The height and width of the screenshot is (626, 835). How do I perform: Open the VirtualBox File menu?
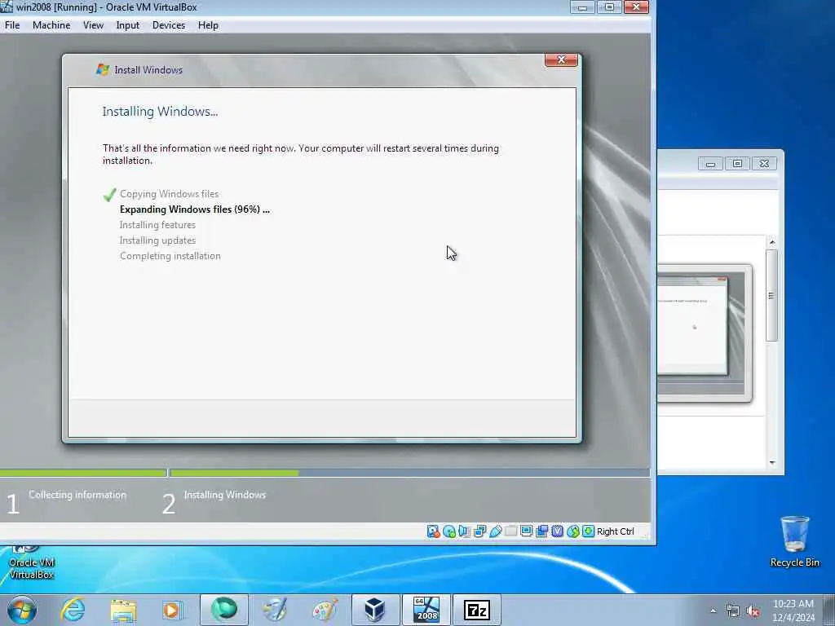12,25
